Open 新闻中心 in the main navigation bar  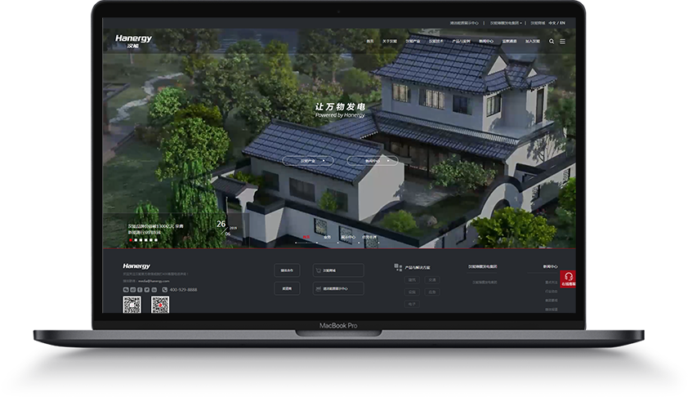(486, 41)
